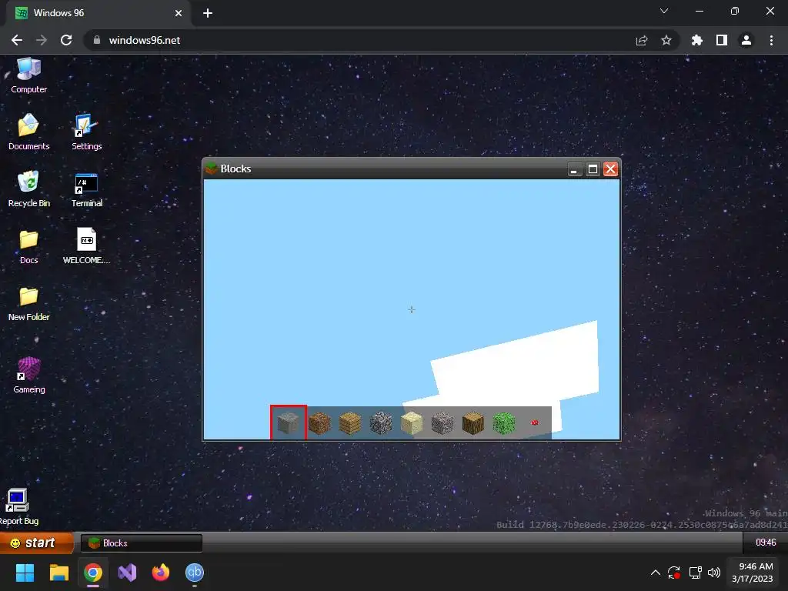Image resolution: width=788 pixels, height=591 pixels.
Task: Open the volume speaker tray icon
Action: click(x=713, y=573)
